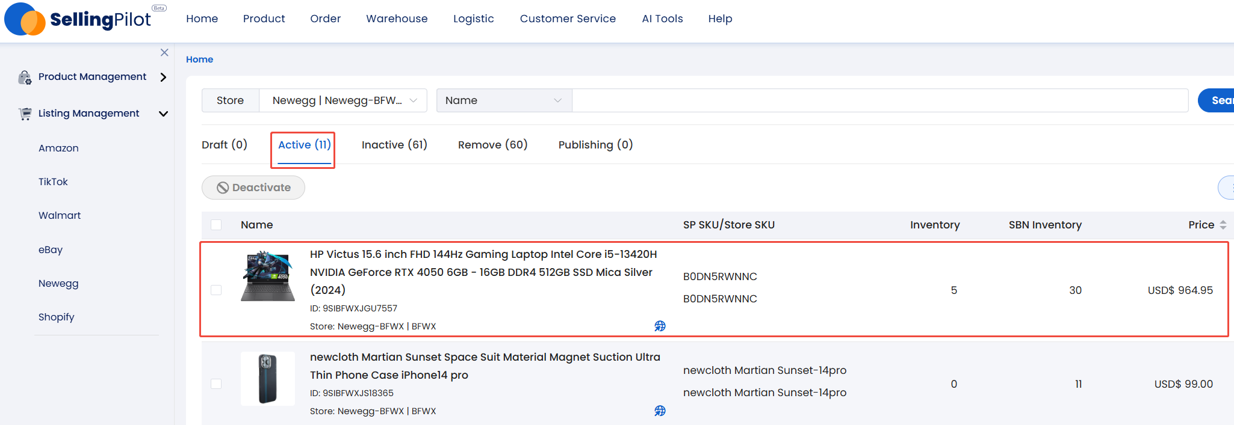Click ID 9SIBFWXJS18365 text

tap(352, 393)
